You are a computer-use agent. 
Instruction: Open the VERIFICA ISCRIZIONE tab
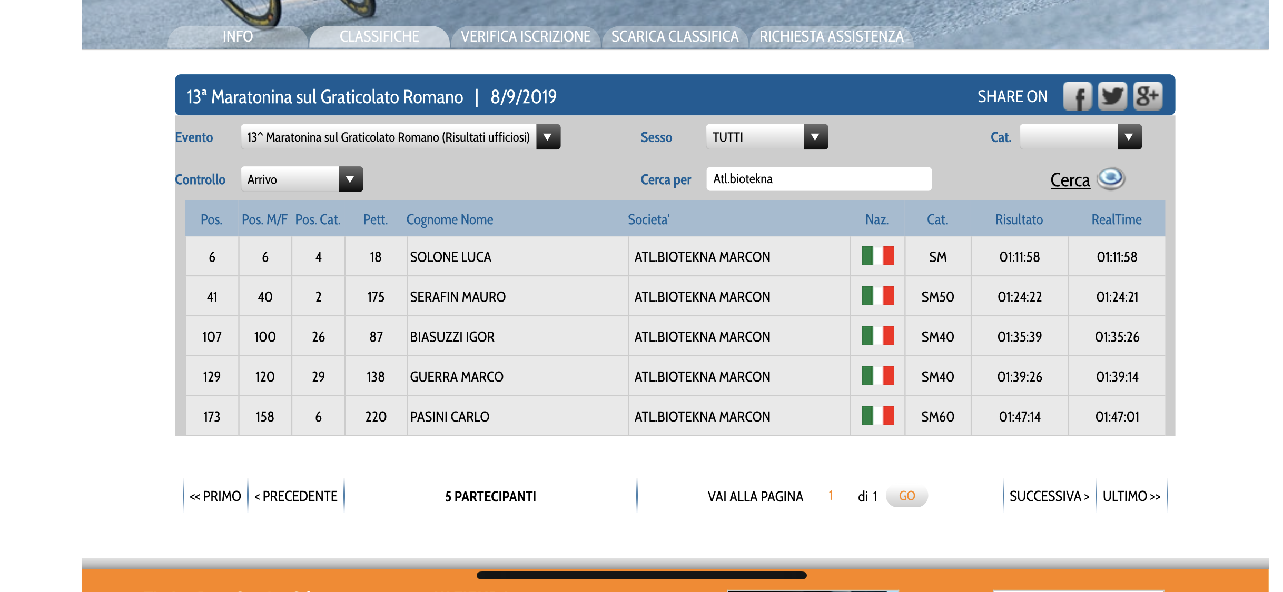pos(526,36)
